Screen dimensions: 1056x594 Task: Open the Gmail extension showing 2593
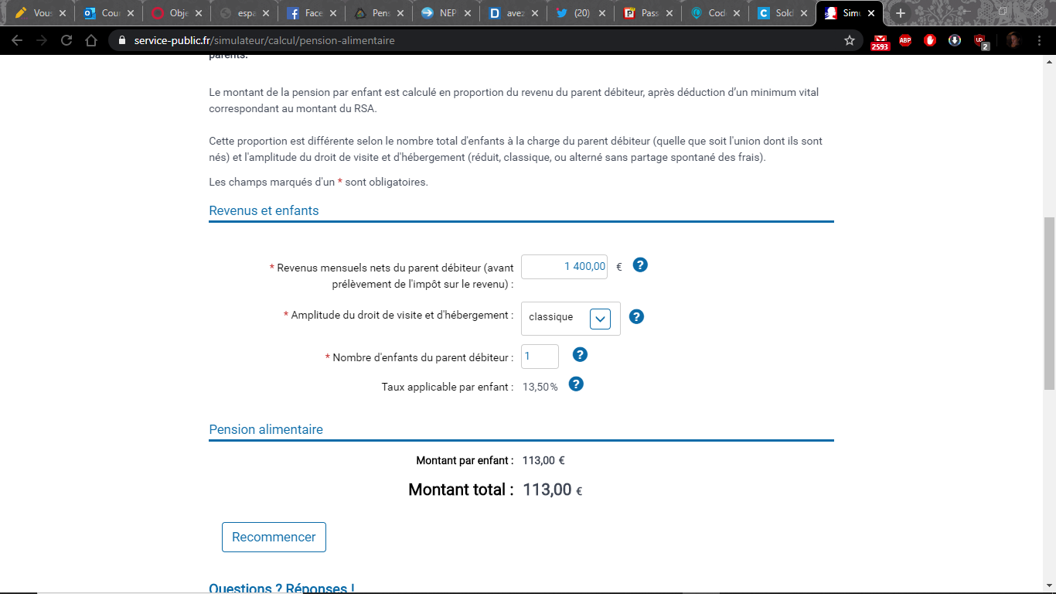880,41
